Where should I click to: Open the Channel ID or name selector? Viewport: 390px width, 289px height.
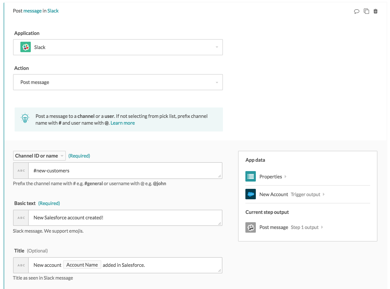click(39, 156)
